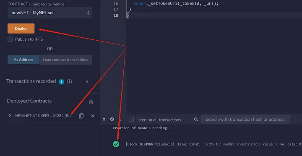
Task: Clear deployed contracts with trash icon
Action: click(x=91, y=102)
